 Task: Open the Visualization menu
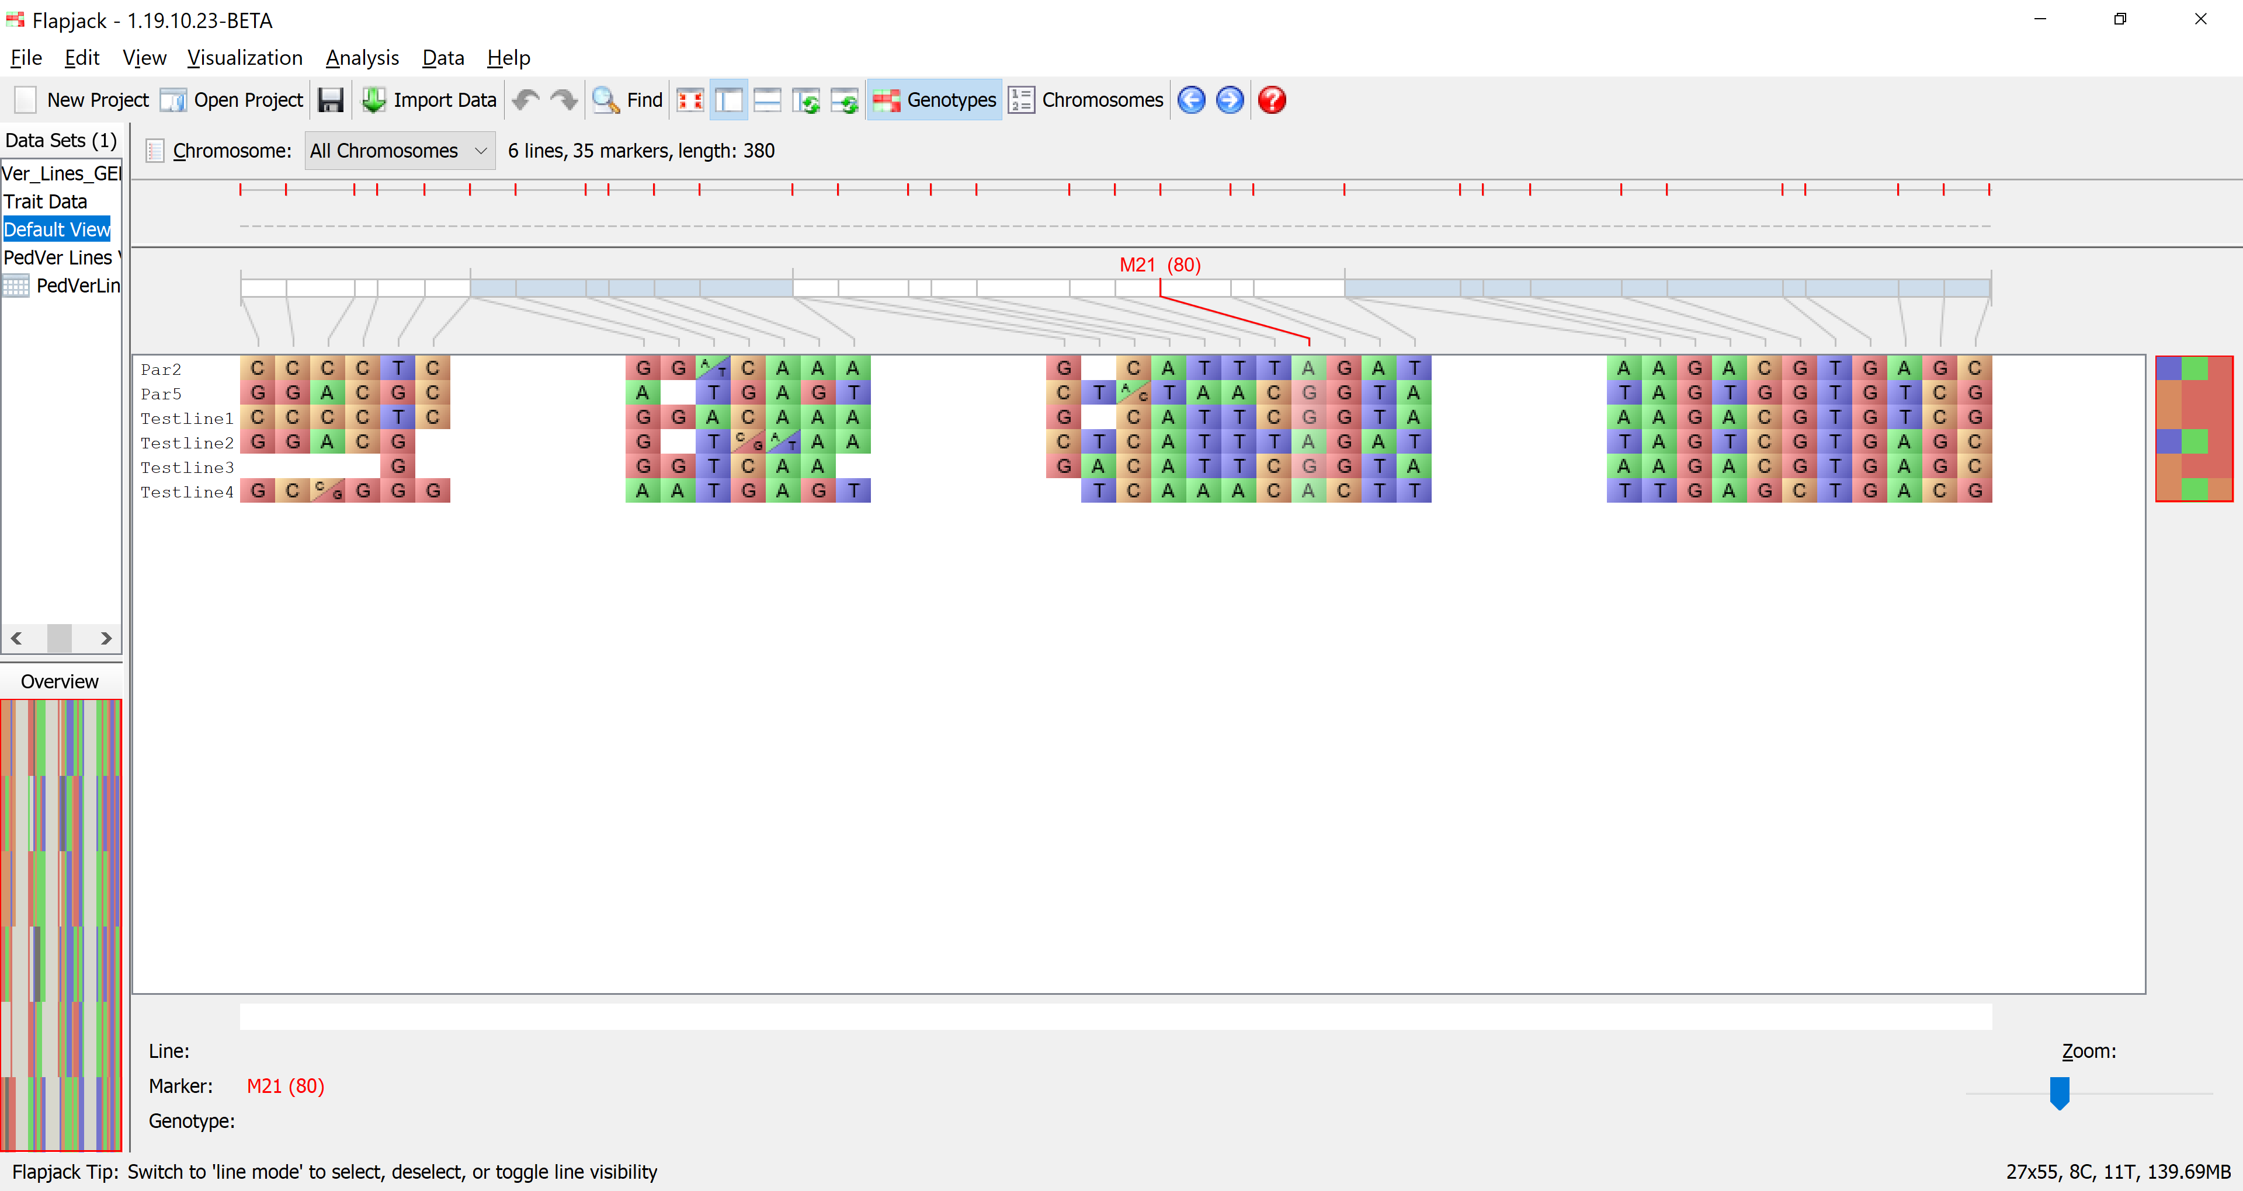click(x=245, y=57)
